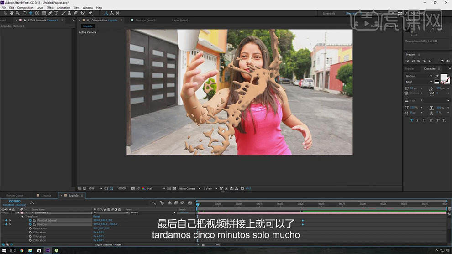Click the black/white swatch reset in Character

pos(437,82)
